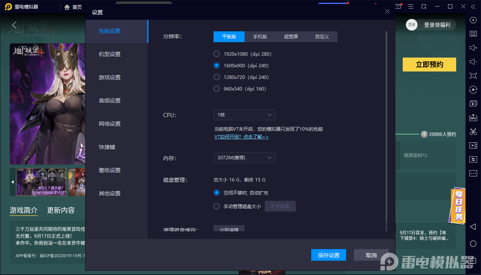Switch to 手机版 resolution tab
The height and width of the screenshot is (275, 481).
[x=260, y=37]
